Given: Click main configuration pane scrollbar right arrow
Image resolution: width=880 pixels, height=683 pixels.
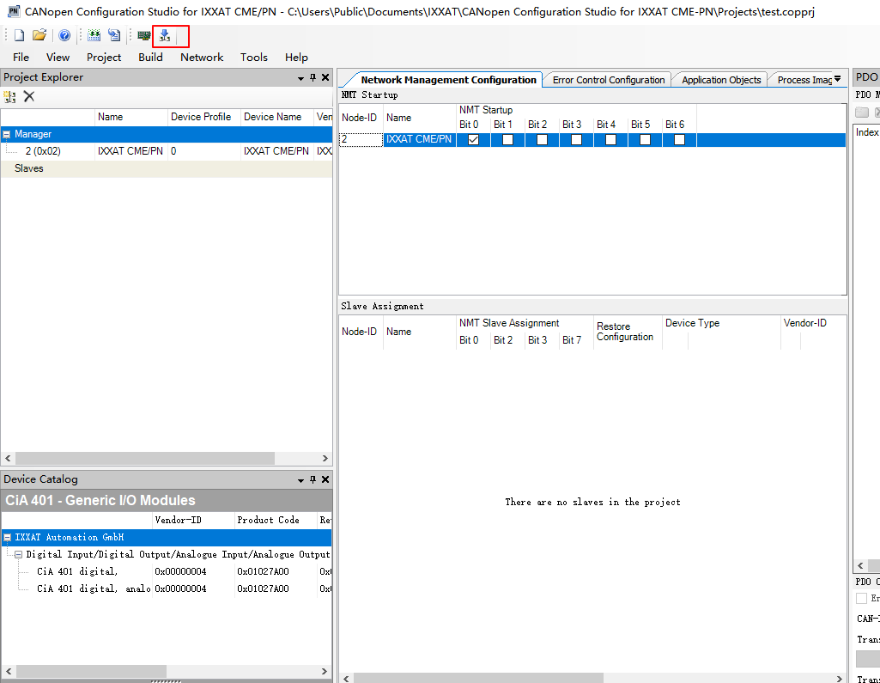Looking at the screenshot, I should point(840,679).
